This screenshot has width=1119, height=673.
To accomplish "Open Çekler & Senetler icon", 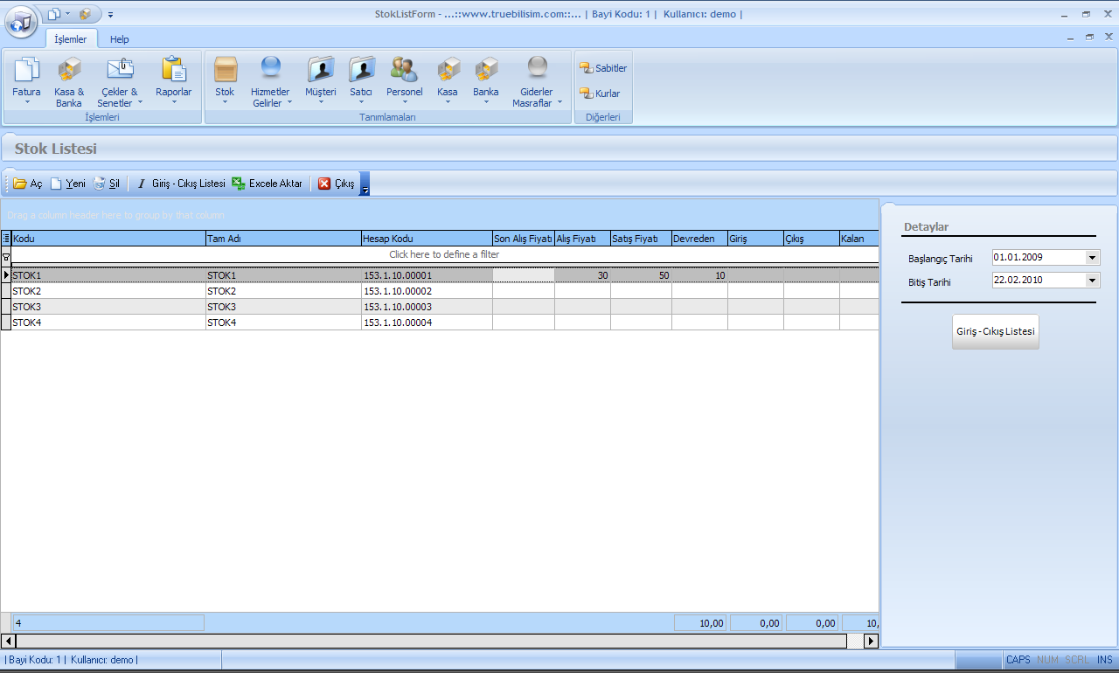I will click(x=118, y=71).
